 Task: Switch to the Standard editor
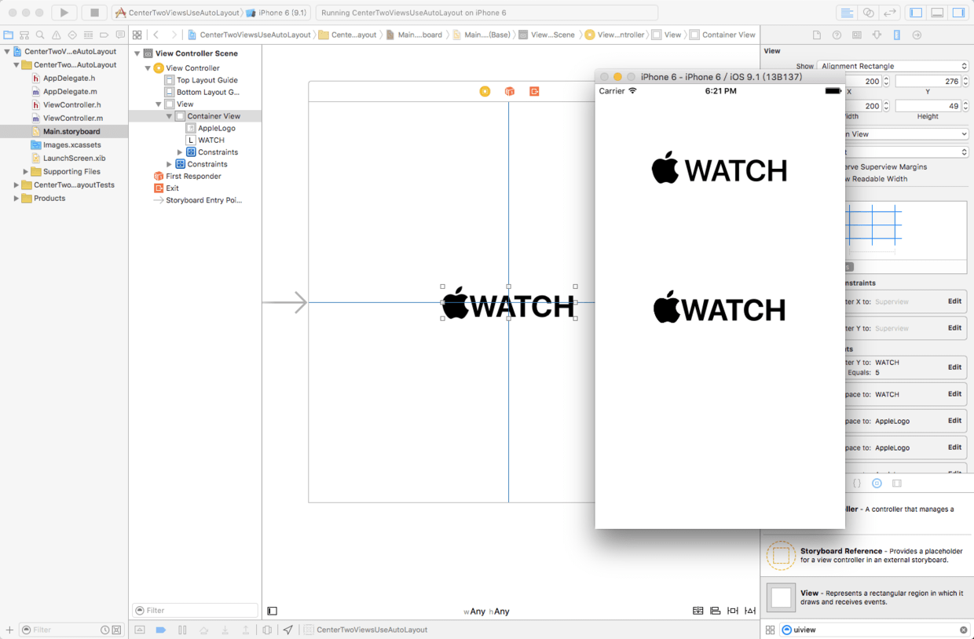coord(847,13)
